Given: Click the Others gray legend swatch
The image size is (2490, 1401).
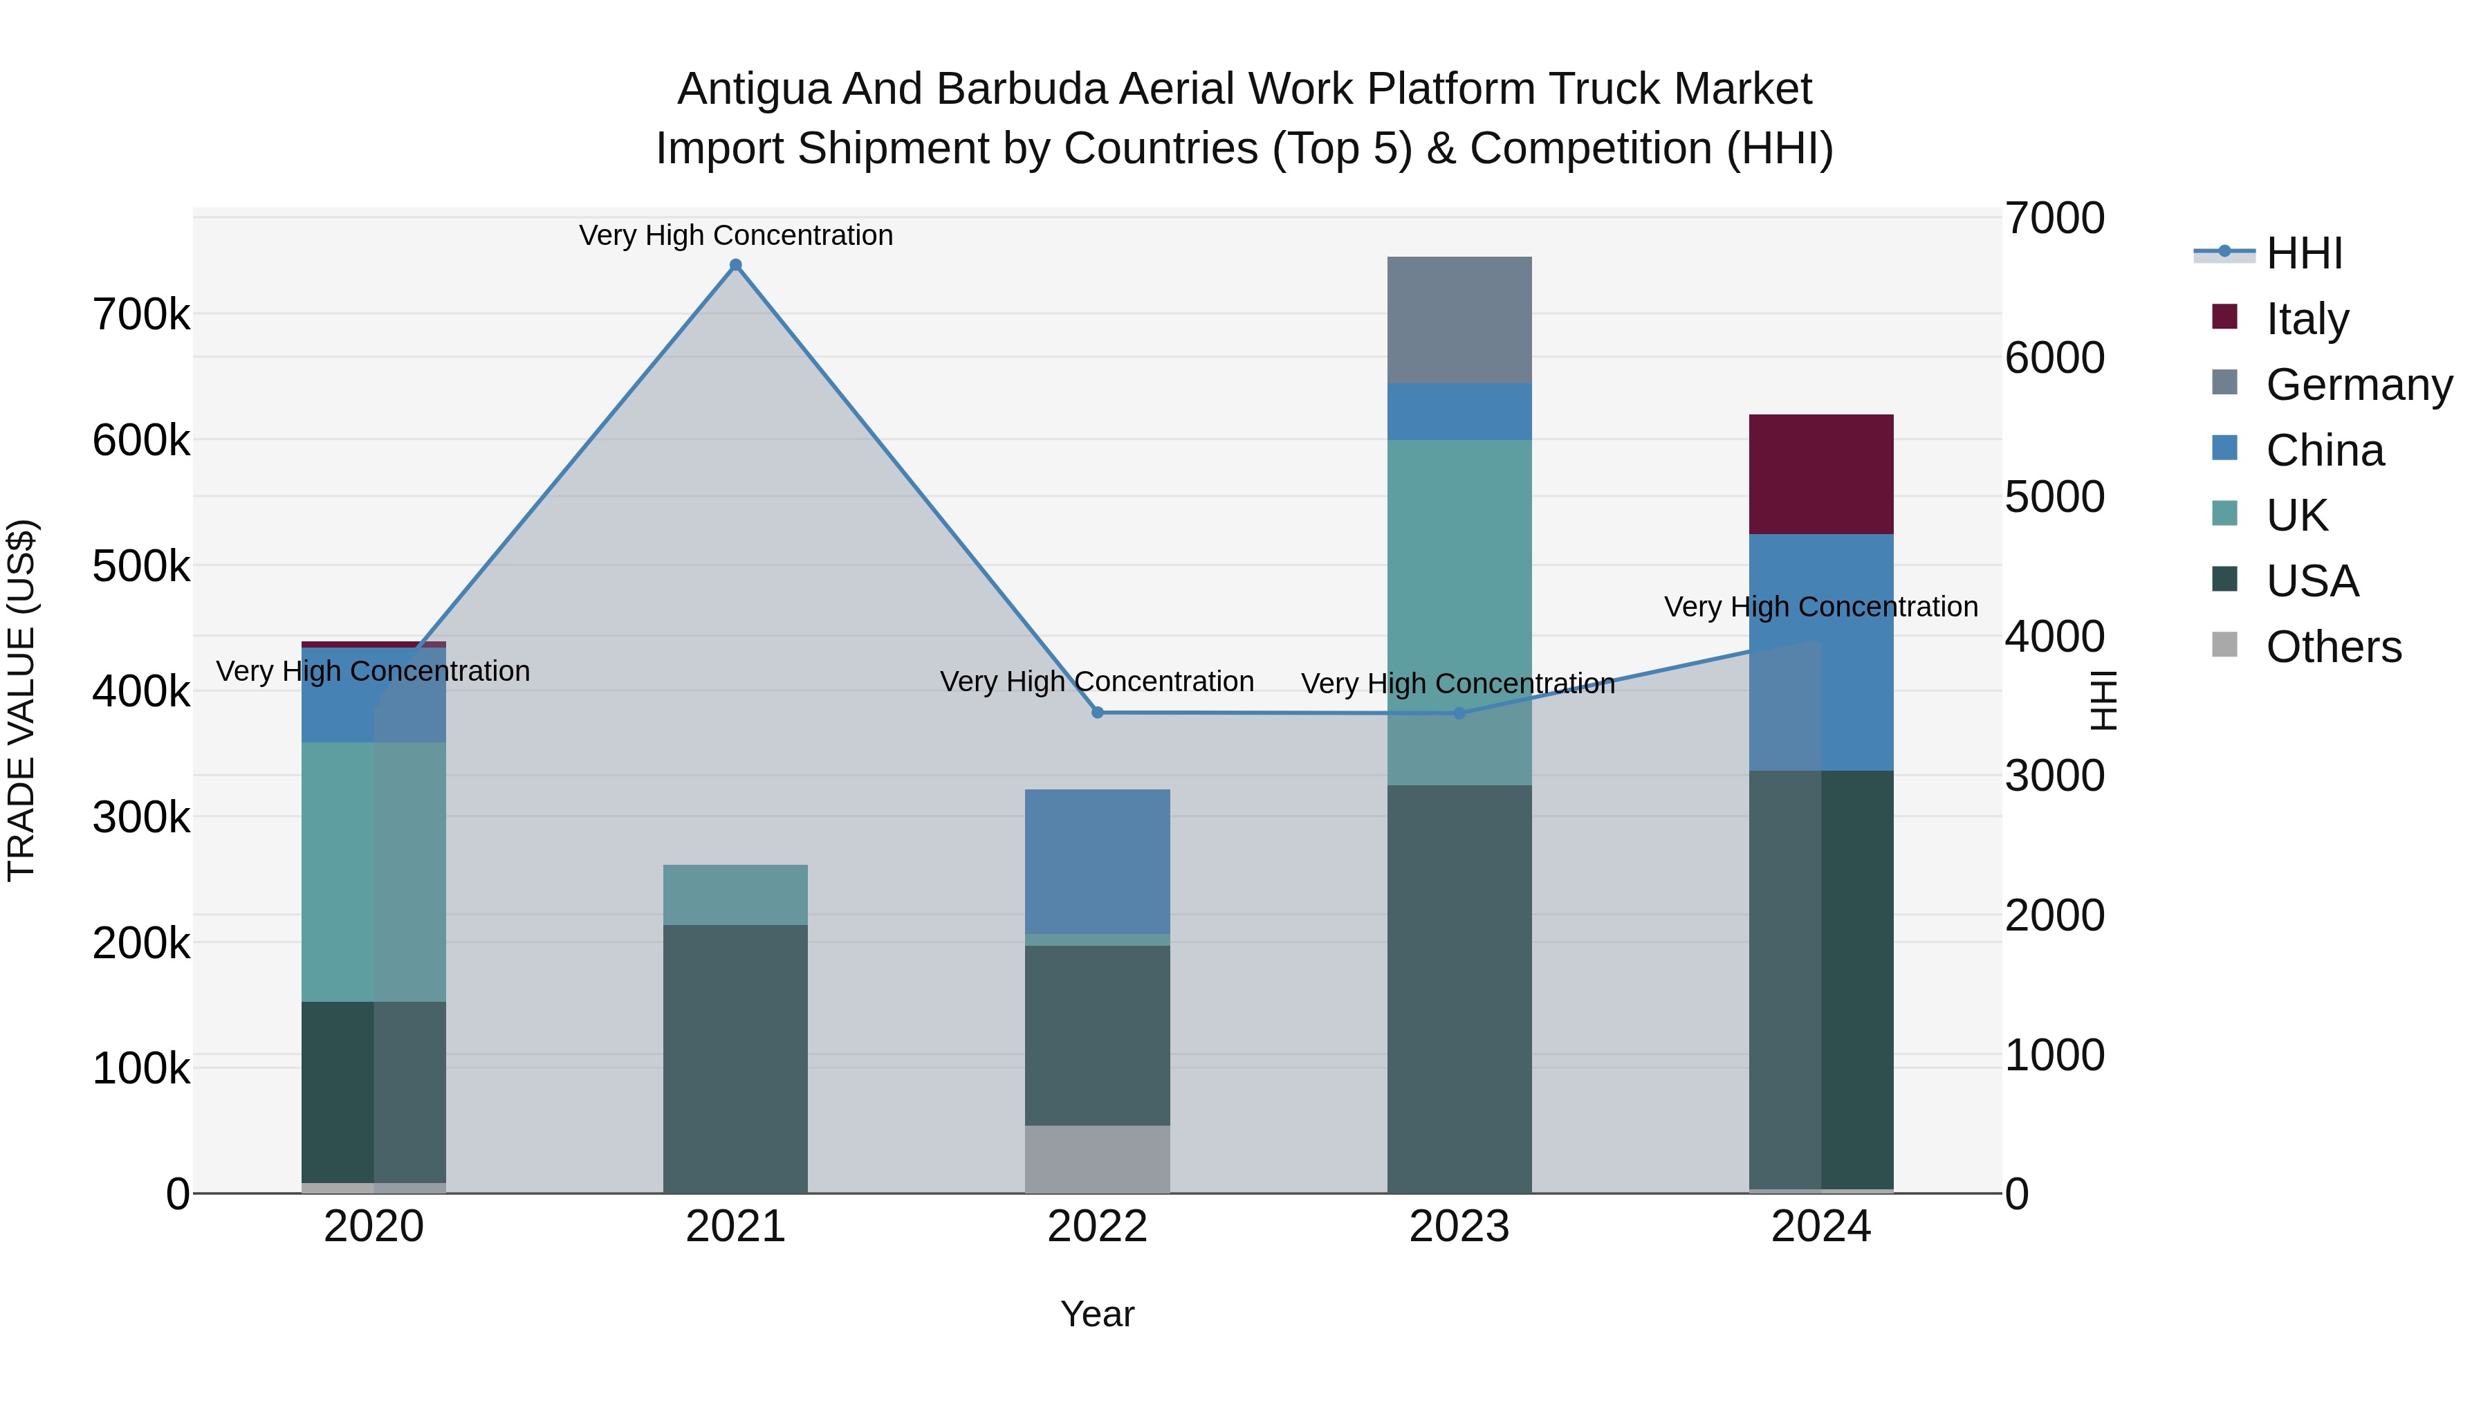Looking at the screenshot, I should click(2224, 645).
